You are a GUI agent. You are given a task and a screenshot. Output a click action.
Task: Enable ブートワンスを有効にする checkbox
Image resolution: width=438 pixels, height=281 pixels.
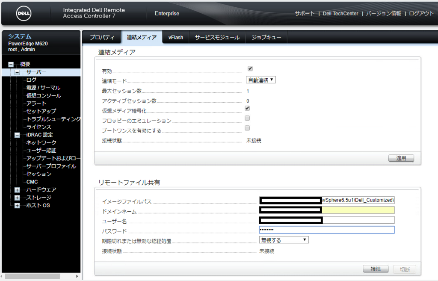click(x=247, y=128)
